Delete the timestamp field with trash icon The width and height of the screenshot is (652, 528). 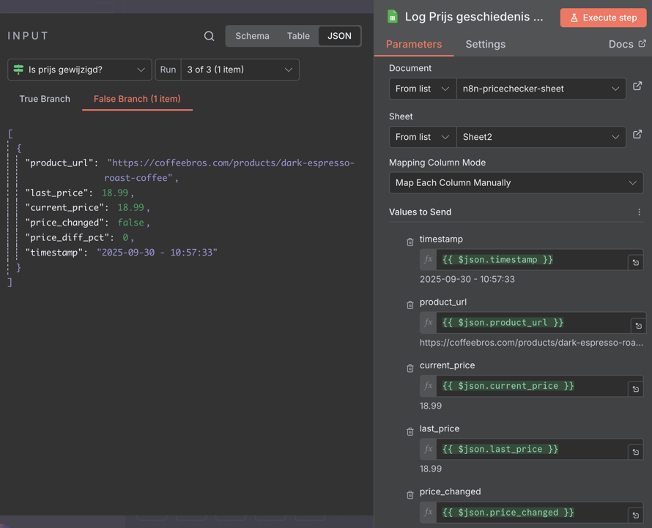tap(410, 242)
